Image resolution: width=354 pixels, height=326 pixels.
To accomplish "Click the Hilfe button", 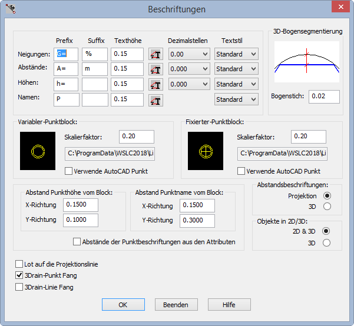I will point(229,305).
